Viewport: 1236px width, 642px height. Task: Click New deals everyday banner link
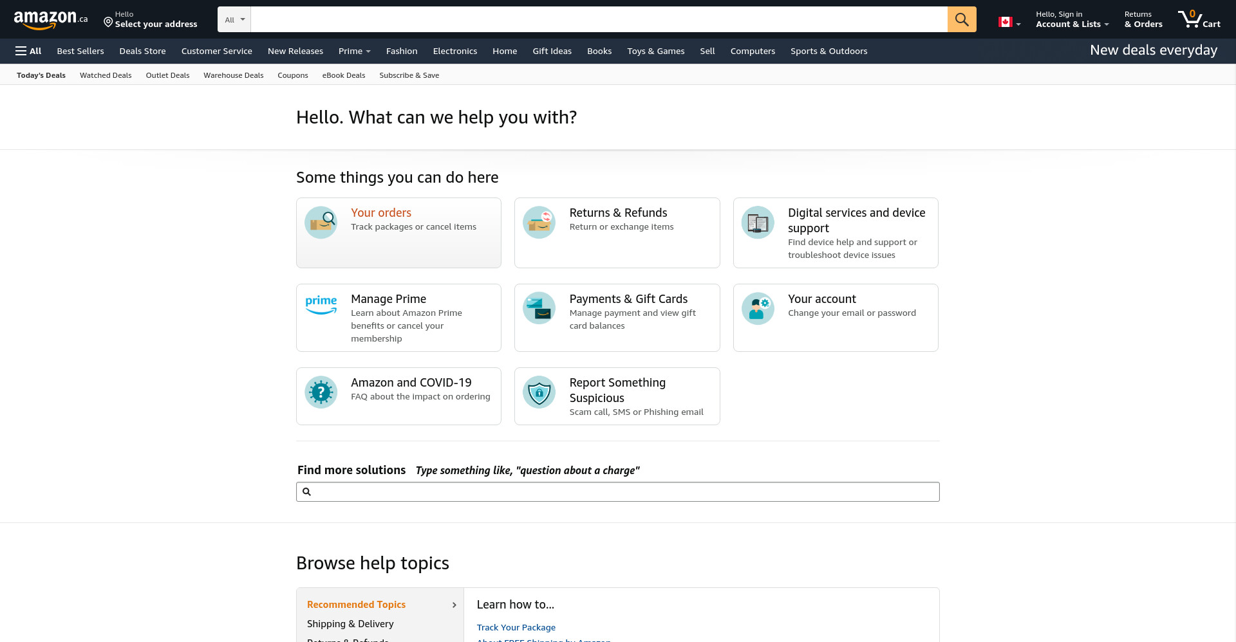(1154, 50)
